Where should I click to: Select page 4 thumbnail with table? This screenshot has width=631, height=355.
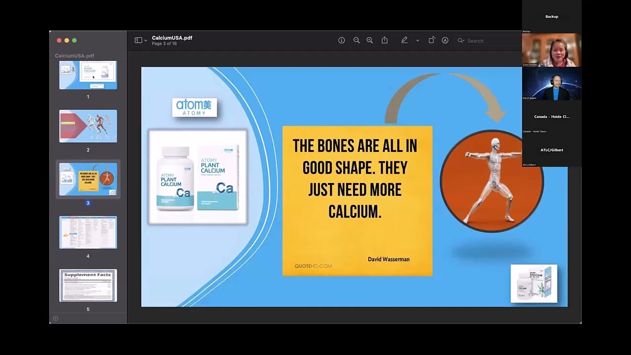click(88, 232)
